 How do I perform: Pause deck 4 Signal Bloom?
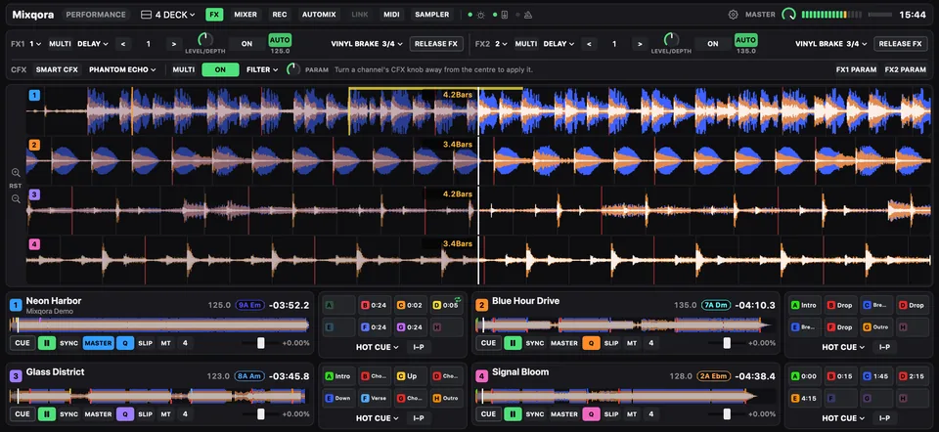(x=513, y=414)
